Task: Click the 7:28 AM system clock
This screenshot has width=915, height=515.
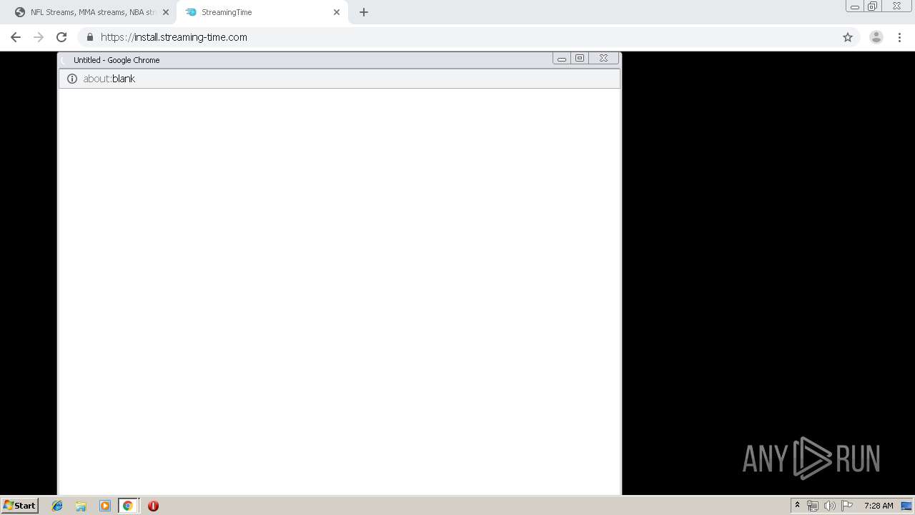Action: tap(879, 506)
